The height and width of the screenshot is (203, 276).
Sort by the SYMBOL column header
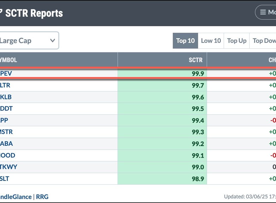tap(9, 60)
